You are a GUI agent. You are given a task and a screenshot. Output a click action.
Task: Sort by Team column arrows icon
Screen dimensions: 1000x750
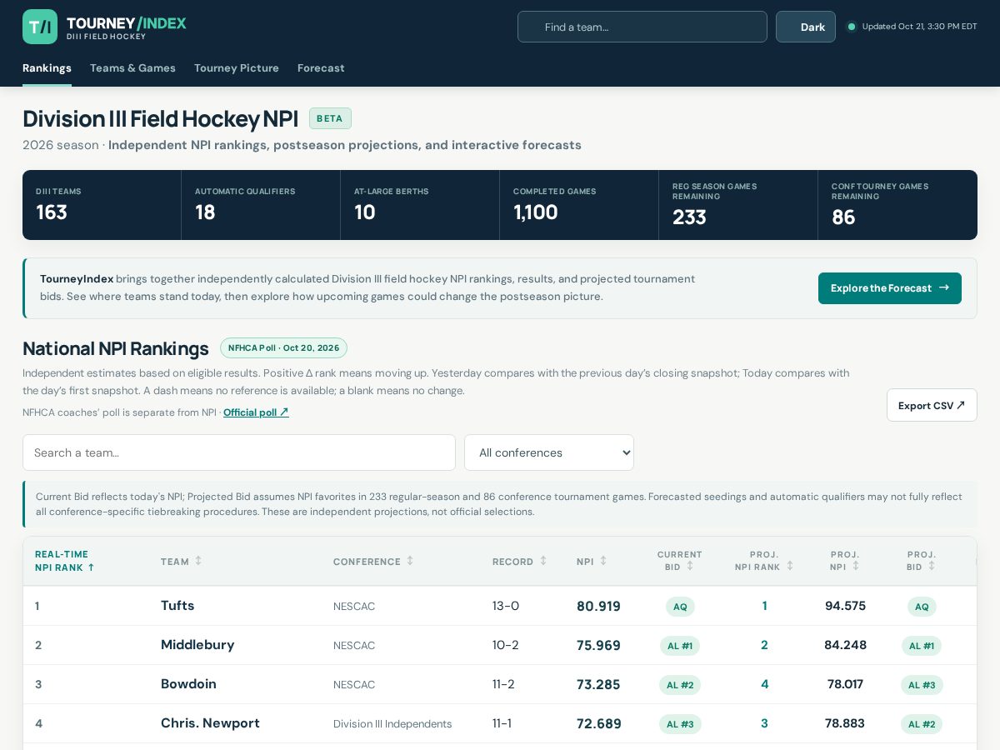click(x=198, y=561)
